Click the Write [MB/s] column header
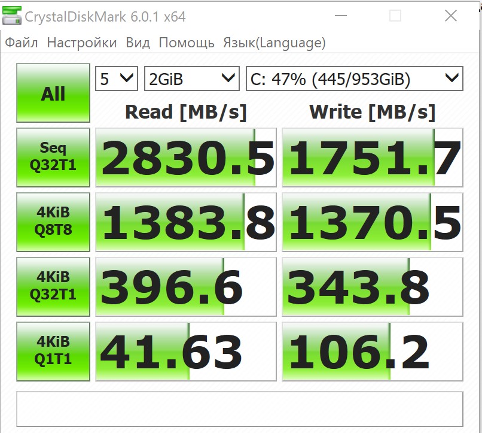Viewport: 482px width, 433px height. click(372, 112)
